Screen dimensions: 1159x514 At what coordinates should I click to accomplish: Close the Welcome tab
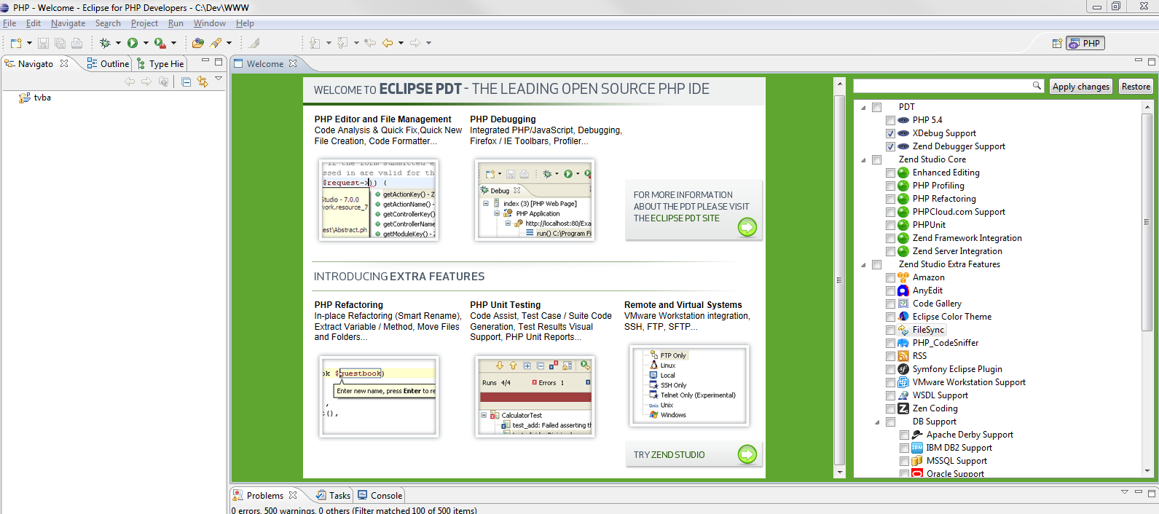click(293, 63)
